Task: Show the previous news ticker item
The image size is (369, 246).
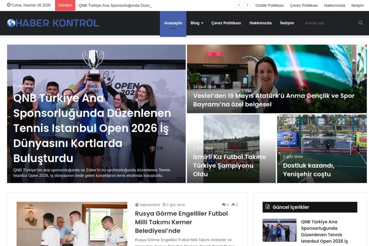Action: coord(239,5)
